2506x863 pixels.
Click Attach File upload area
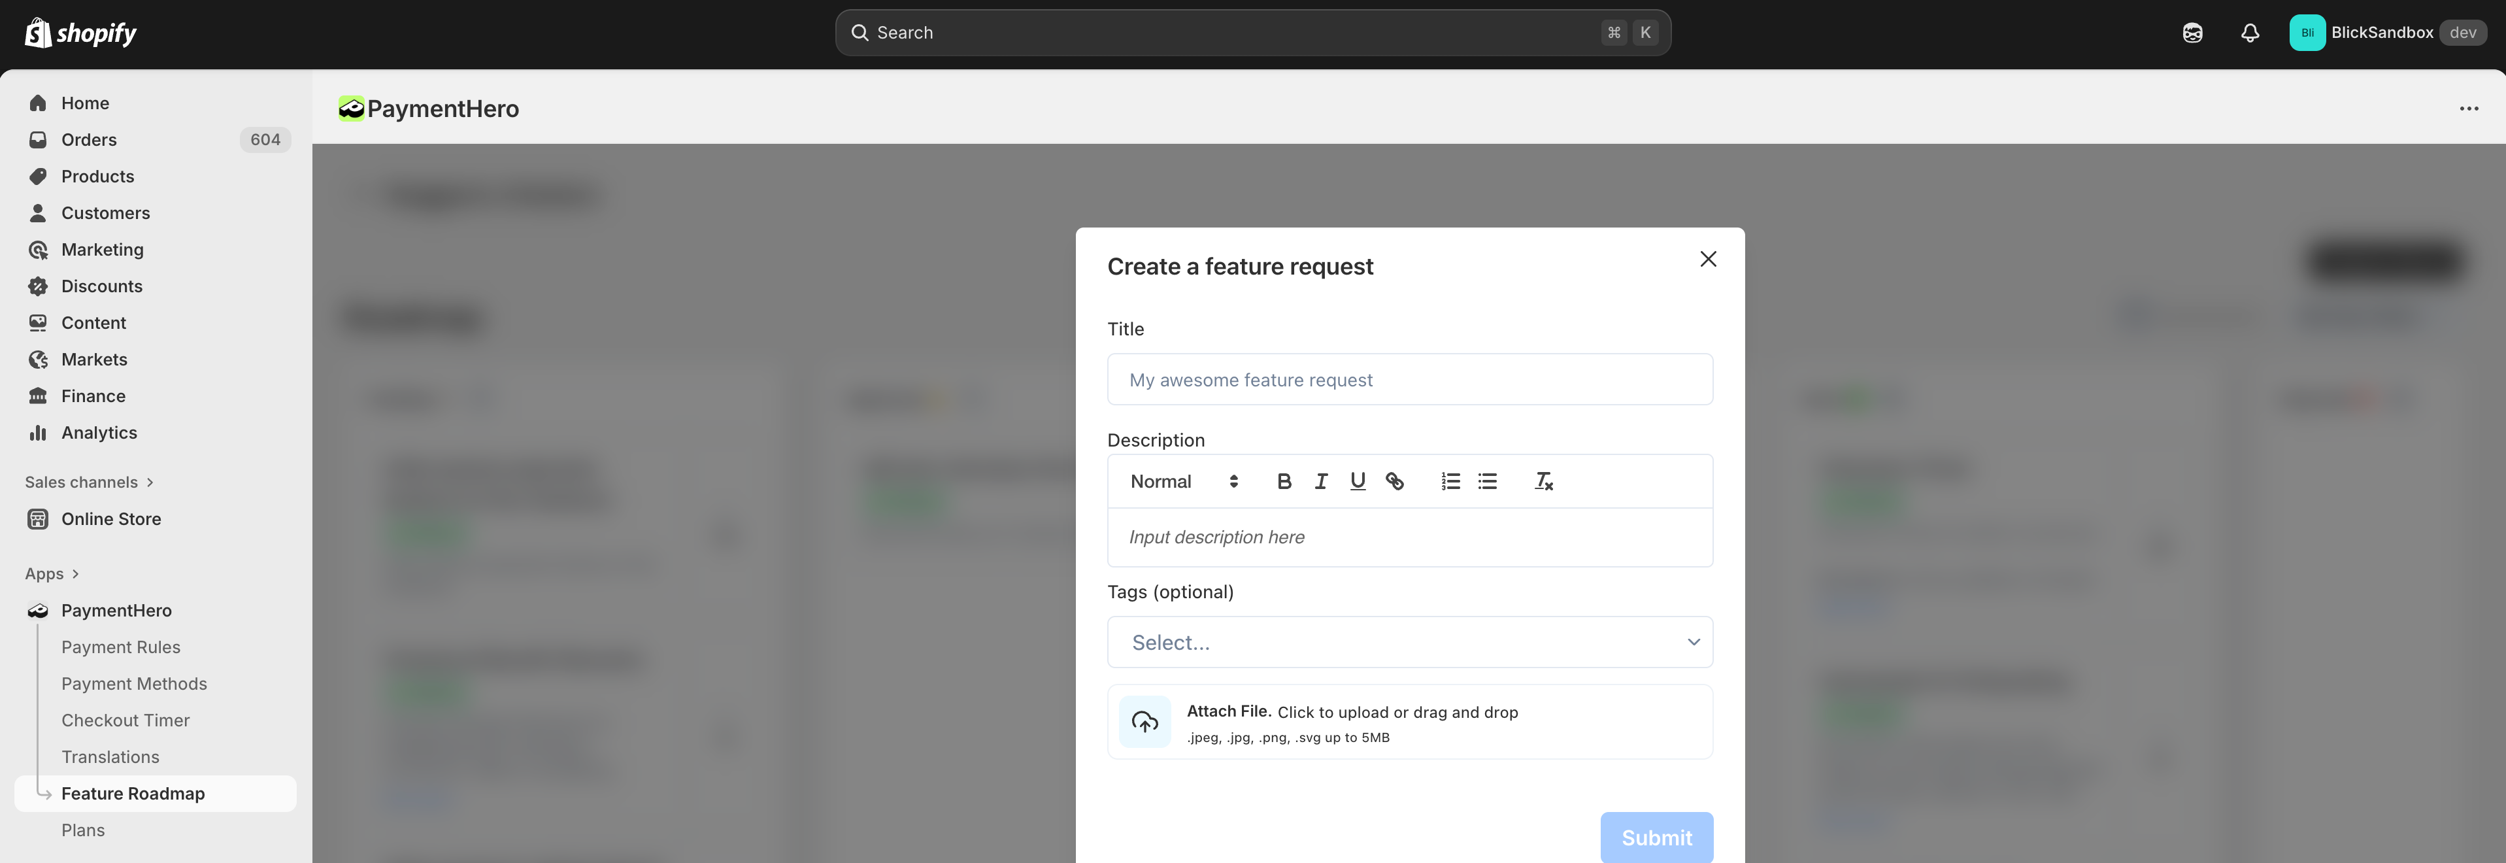pos(1410,722)
